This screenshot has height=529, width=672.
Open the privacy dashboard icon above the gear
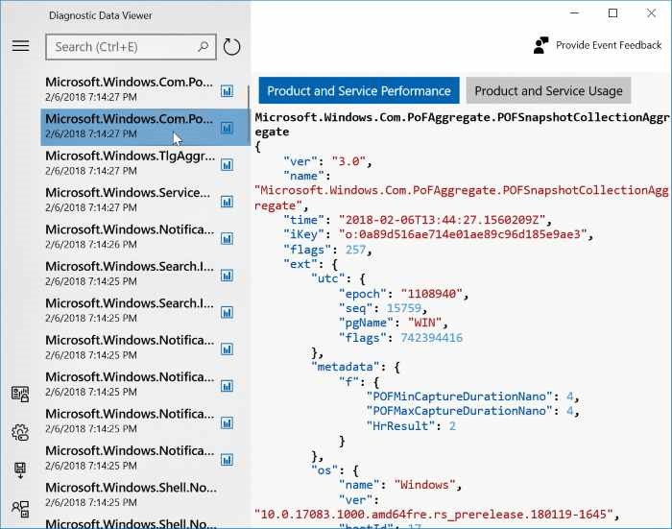pyautogui.click(x=20, y=394)
